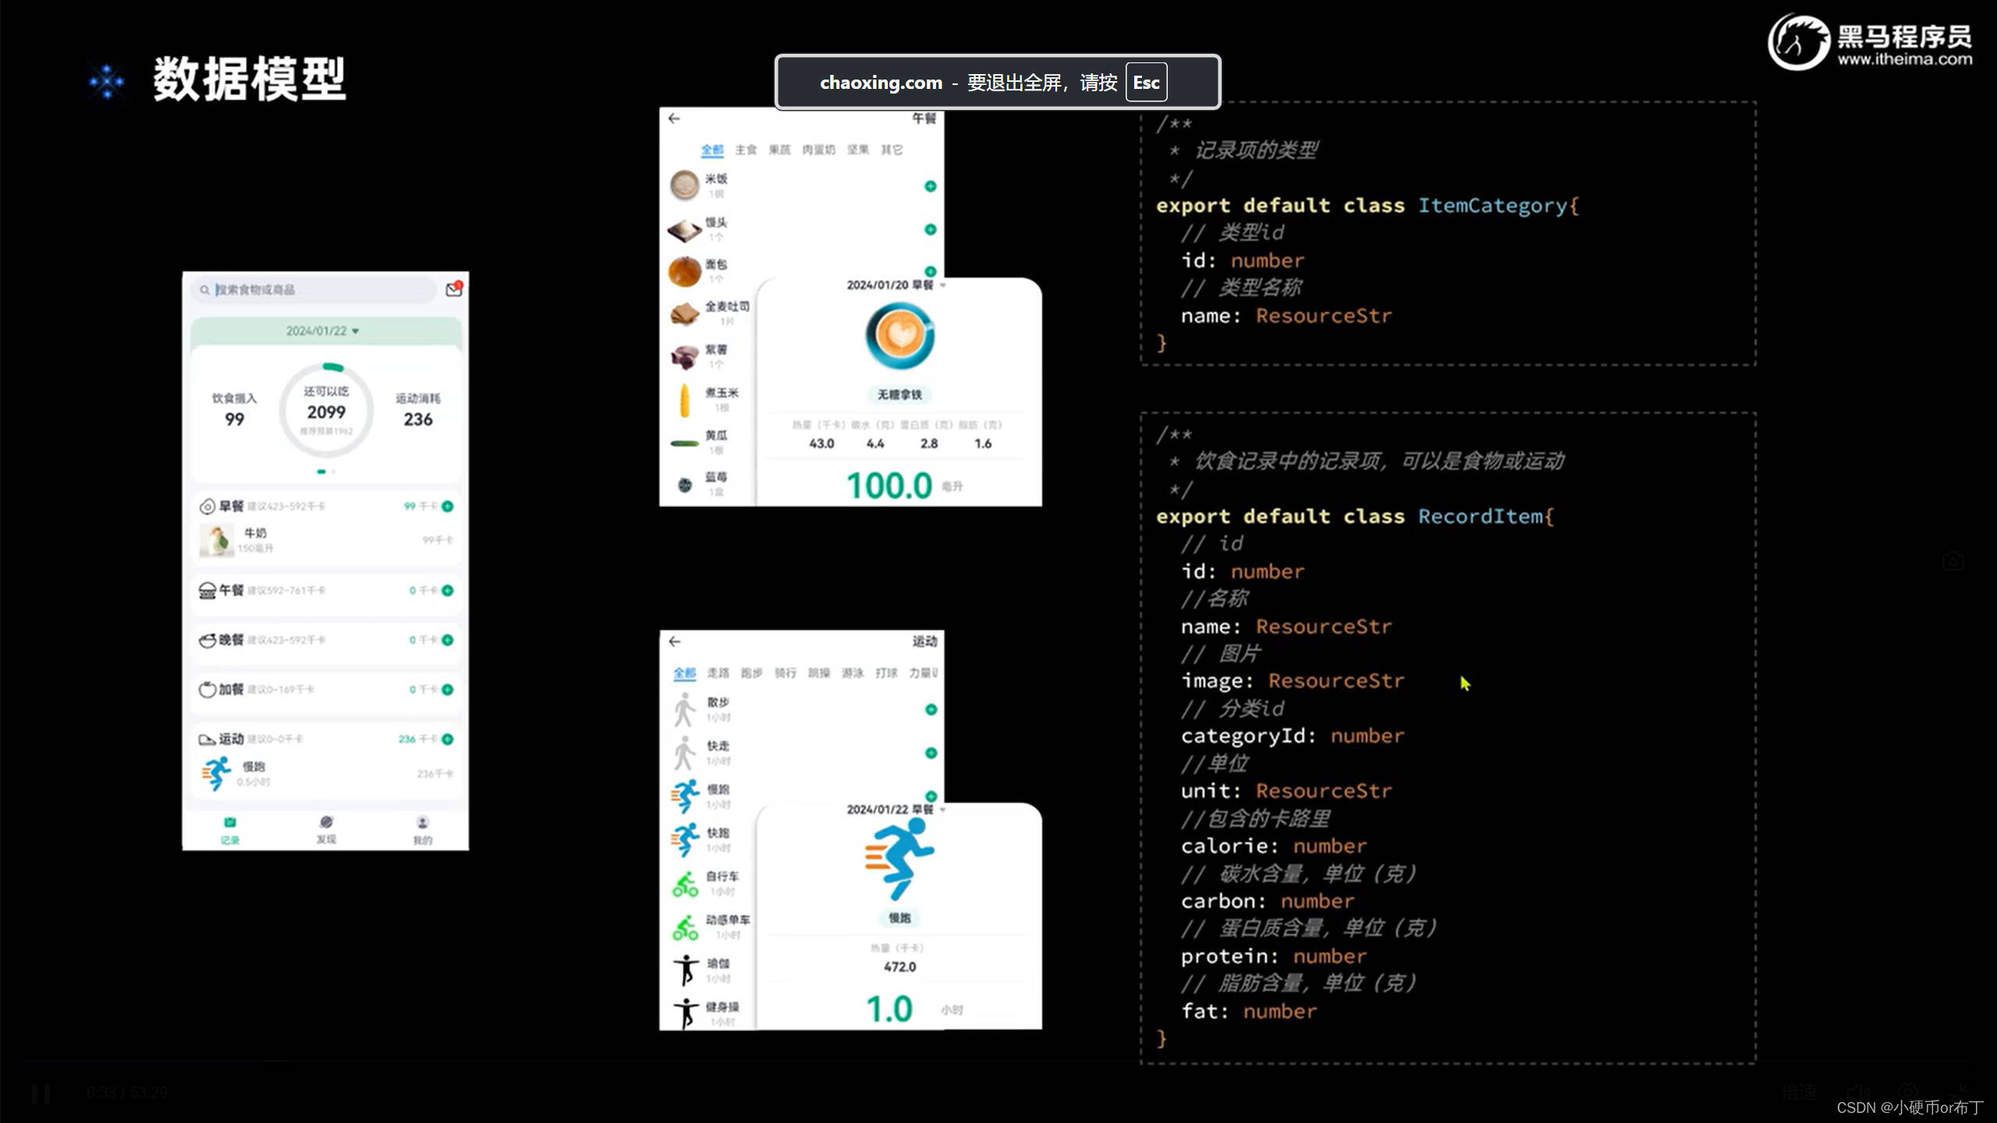
Task: Pause the video with pause button
Action: pos(41,1093)
